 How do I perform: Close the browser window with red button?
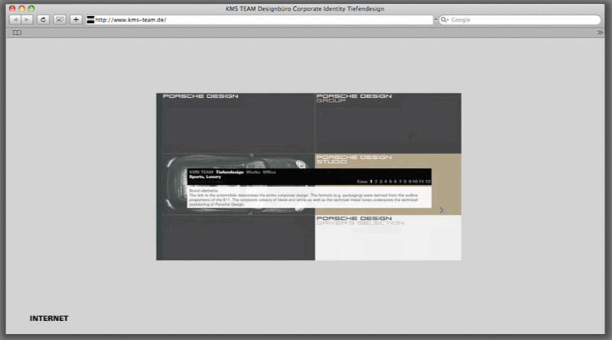coord(12,8)
